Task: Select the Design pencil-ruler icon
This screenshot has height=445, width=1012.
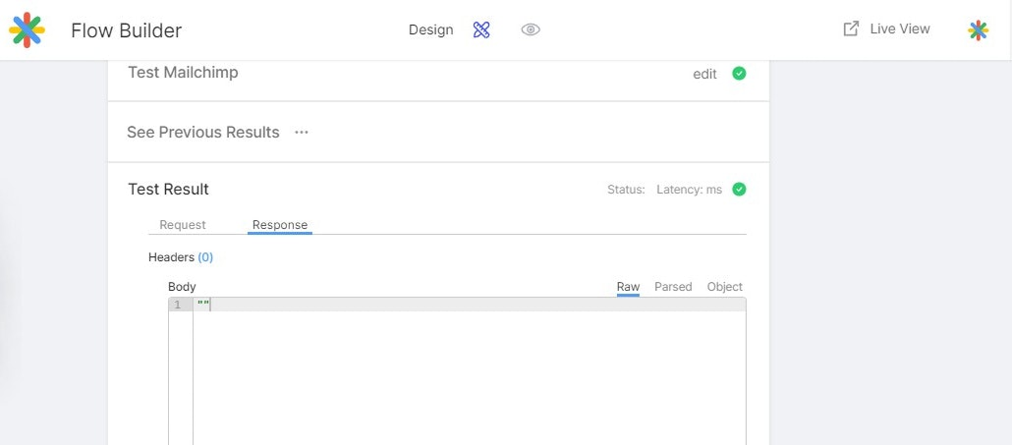Action: point(481,29)
